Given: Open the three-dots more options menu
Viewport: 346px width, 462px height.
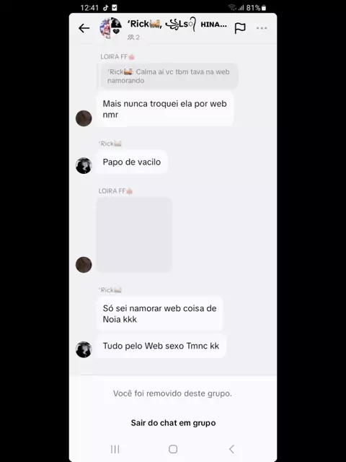Looking at the screenshot, I should click(262, 28).
